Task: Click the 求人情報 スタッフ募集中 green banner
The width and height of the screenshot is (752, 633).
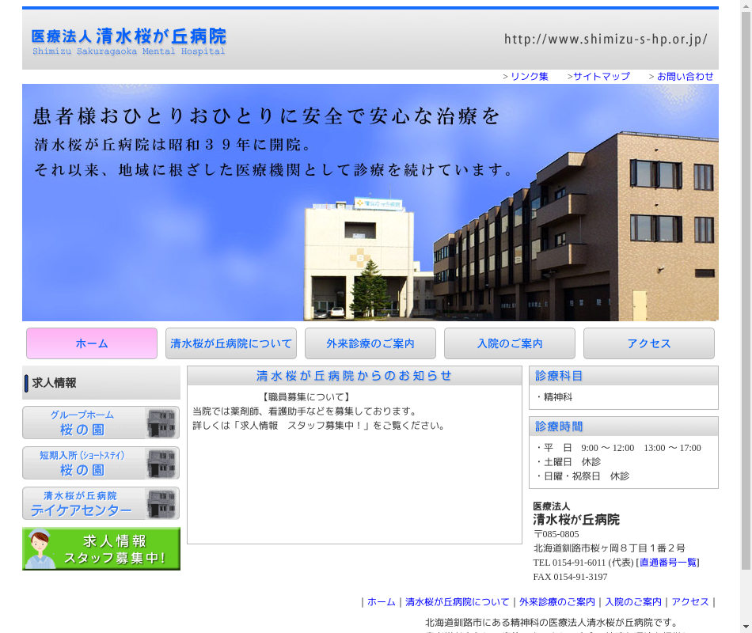Action: click(101, 548)
